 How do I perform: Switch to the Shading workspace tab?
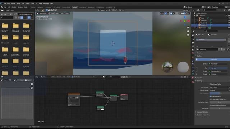(x=75, y=8)
